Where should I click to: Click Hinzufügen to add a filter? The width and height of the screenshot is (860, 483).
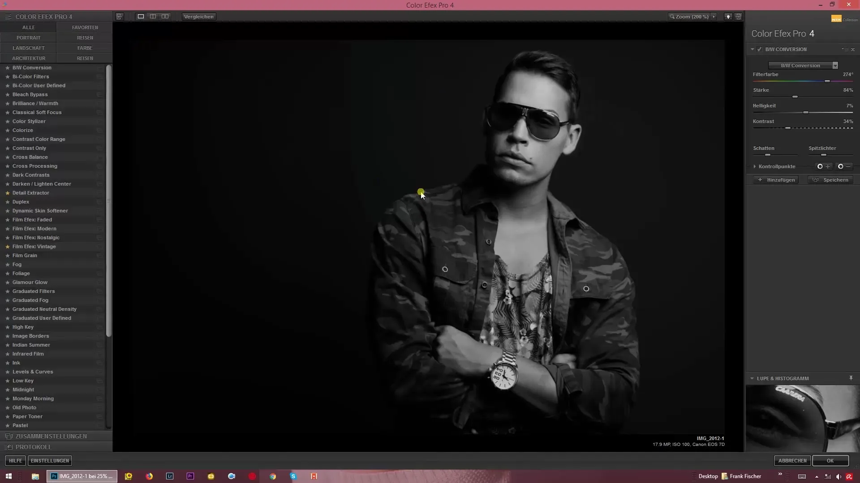click(776, 180)
